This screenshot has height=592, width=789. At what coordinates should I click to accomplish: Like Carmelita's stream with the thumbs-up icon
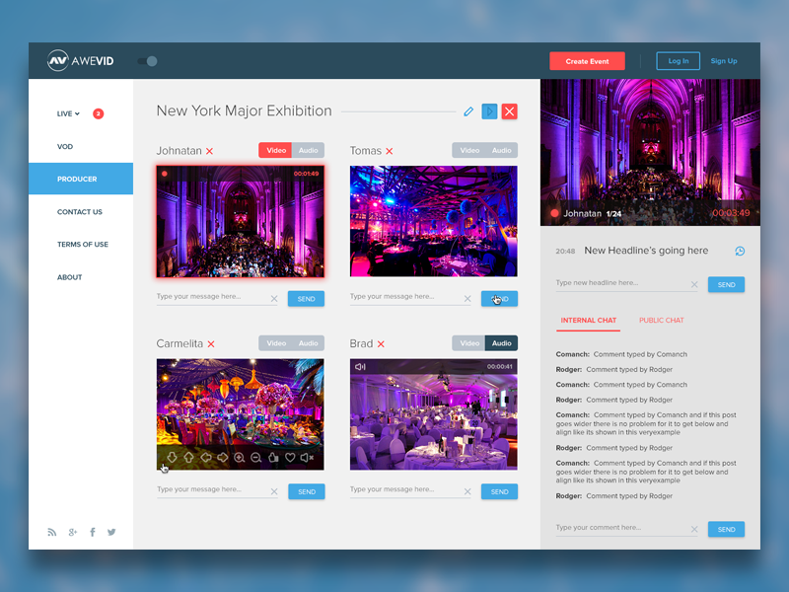[x=273, y=456]
